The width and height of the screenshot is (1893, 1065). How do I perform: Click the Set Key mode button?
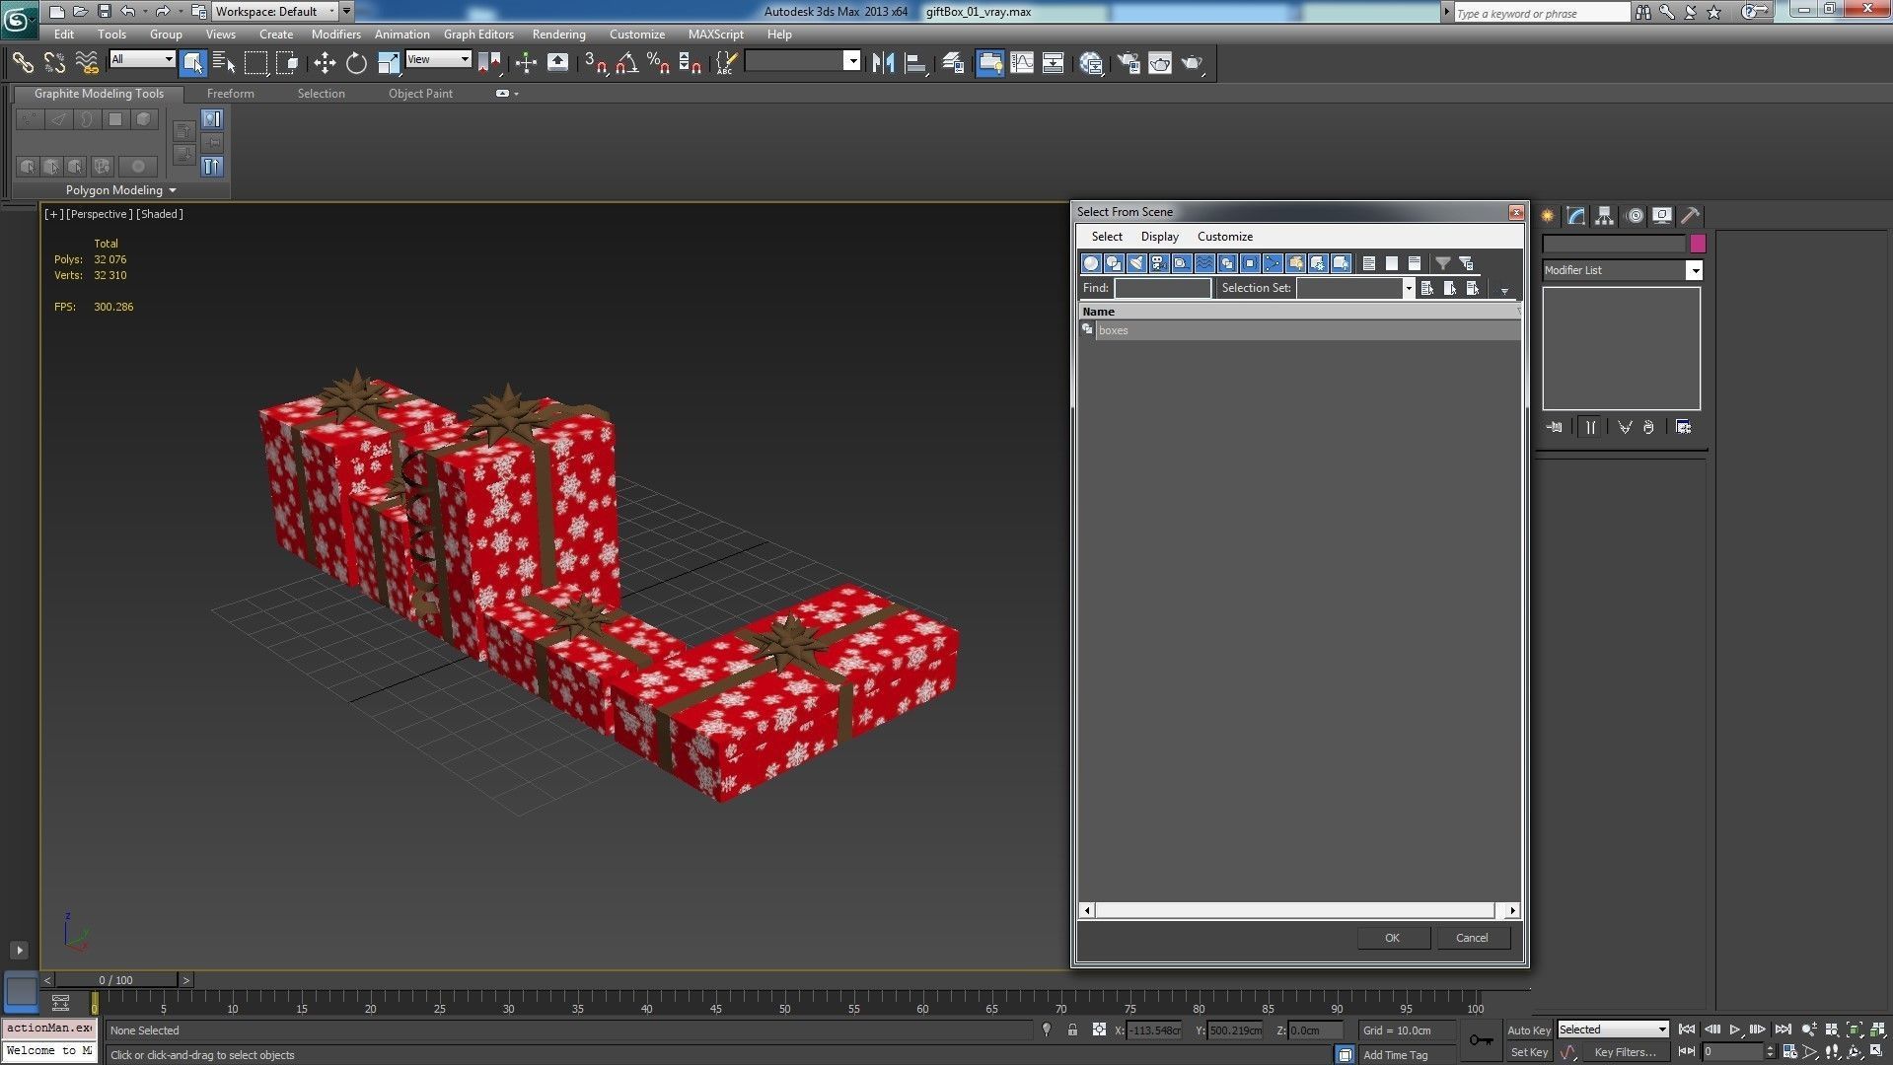pyautogui.click(x=1529, y=1052)
